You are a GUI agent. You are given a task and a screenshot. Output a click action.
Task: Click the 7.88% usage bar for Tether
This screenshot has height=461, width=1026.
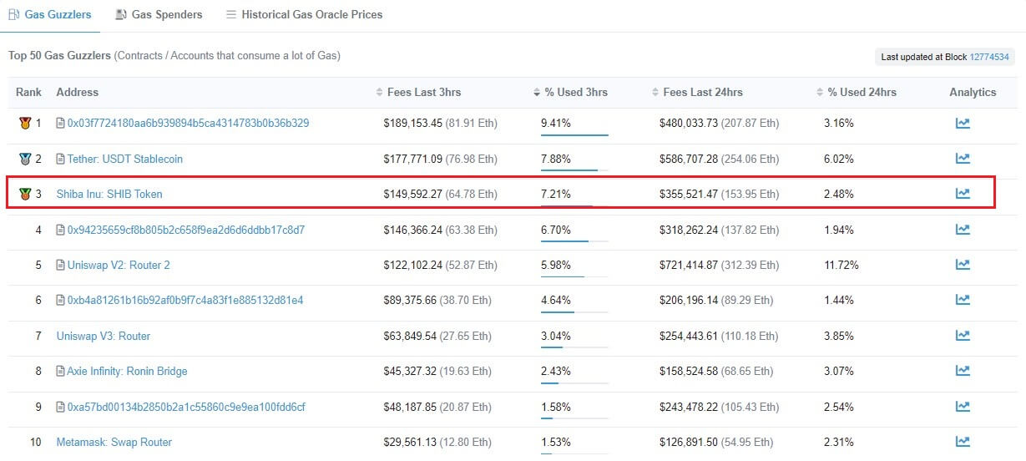click(x=574, y=170)
